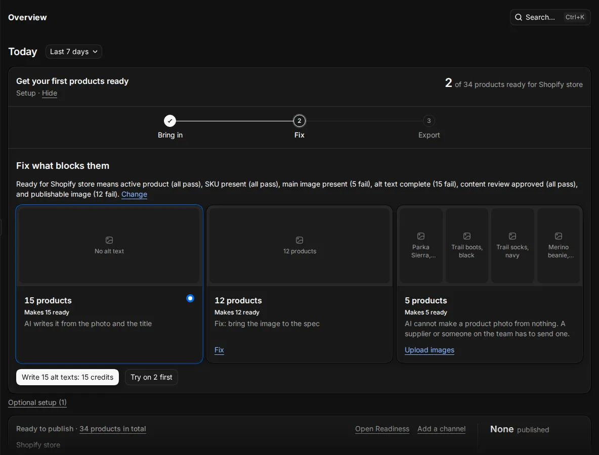Select step 3 Export
Viewport: 599px width, 455px height.
[x=429, y=121]
